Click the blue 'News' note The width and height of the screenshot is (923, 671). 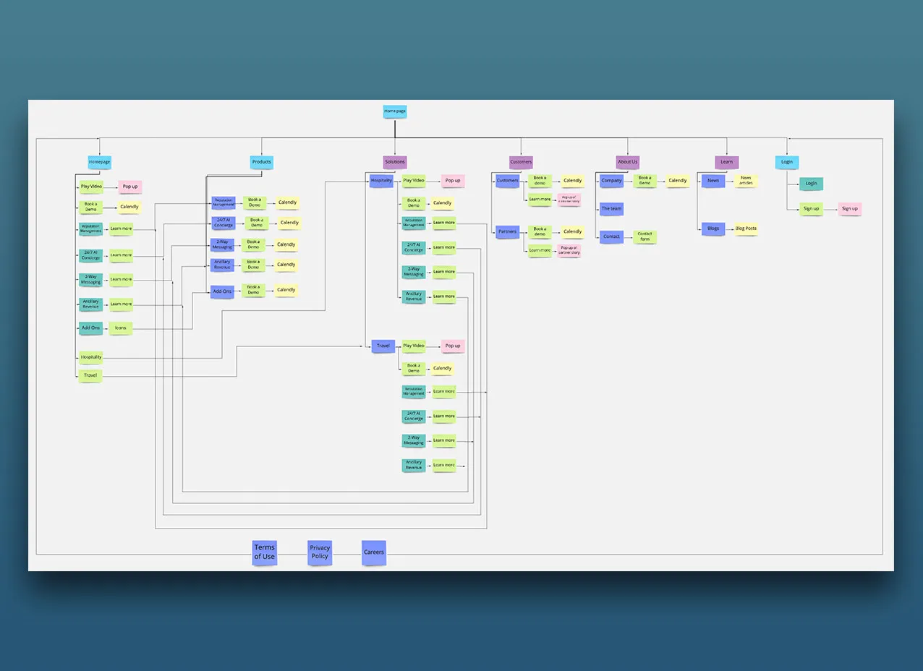[713, 181]
